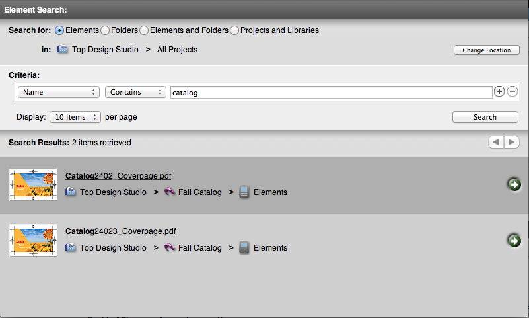Image resolution: width=529 pixels, height=318 pixels.
Task: Click Top Design Studio icon in location row
Action: [x=63, y=50]
